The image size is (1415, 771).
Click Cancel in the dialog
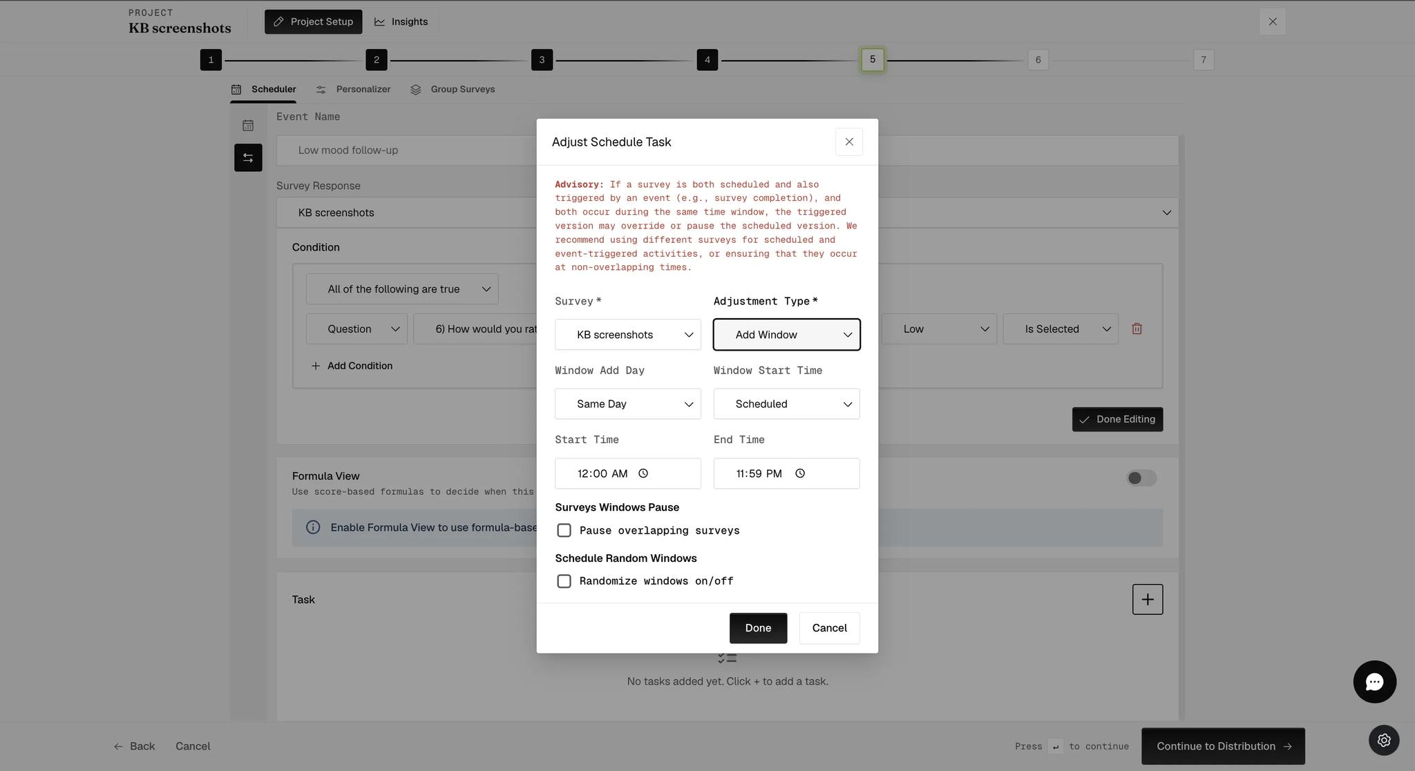(x=829, y=628)
